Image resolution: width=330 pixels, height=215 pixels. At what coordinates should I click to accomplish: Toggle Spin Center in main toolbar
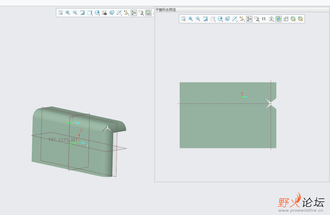[x=134, y=13]
